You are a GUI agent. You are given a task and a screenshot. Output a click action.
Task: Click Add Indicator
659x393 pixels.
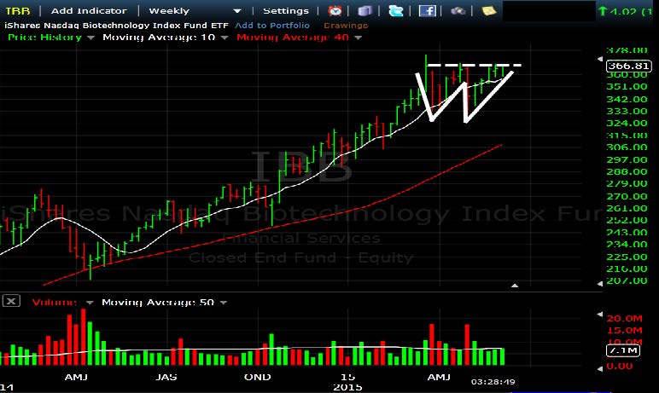coord(89,11)
